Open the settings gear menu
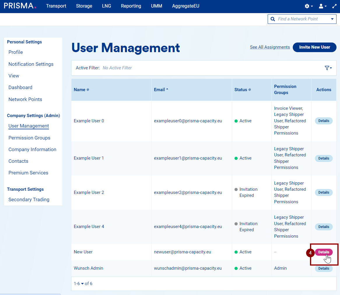This screenshot has width=340, height=295. click(308, 6)
